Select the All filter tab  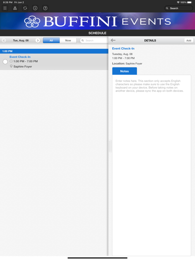[51, 40]
